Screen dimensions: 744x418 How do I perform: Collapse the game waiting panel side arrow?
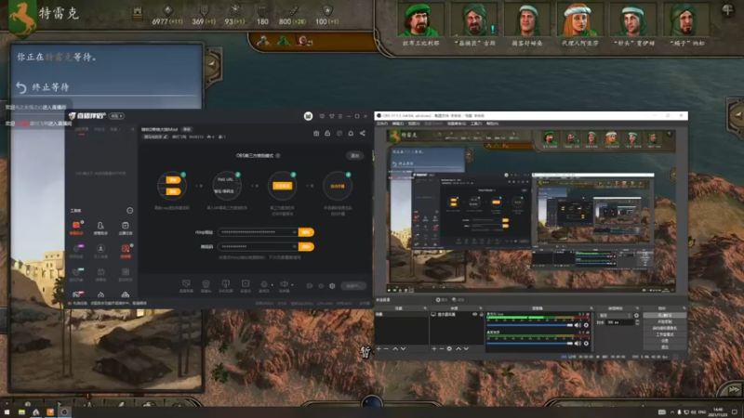(x=212, y=65)
